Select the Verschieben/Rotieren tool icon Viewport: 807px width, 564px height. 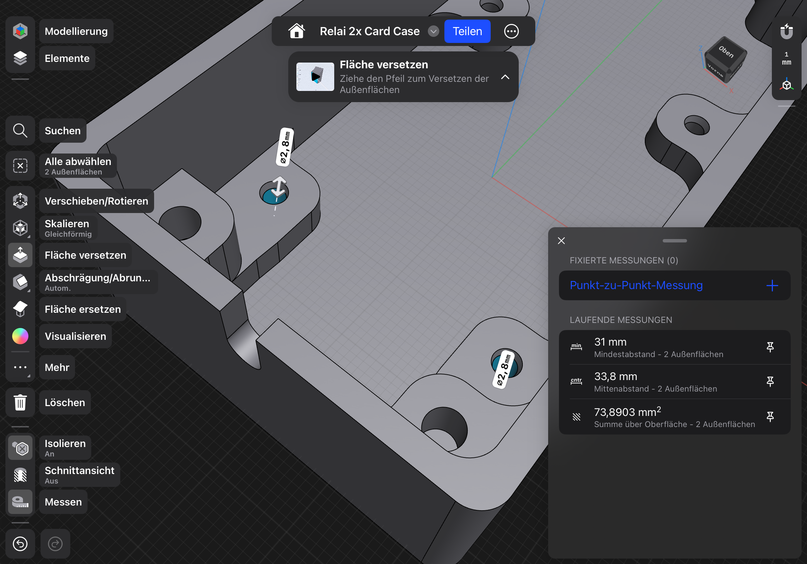pos(20,201)
